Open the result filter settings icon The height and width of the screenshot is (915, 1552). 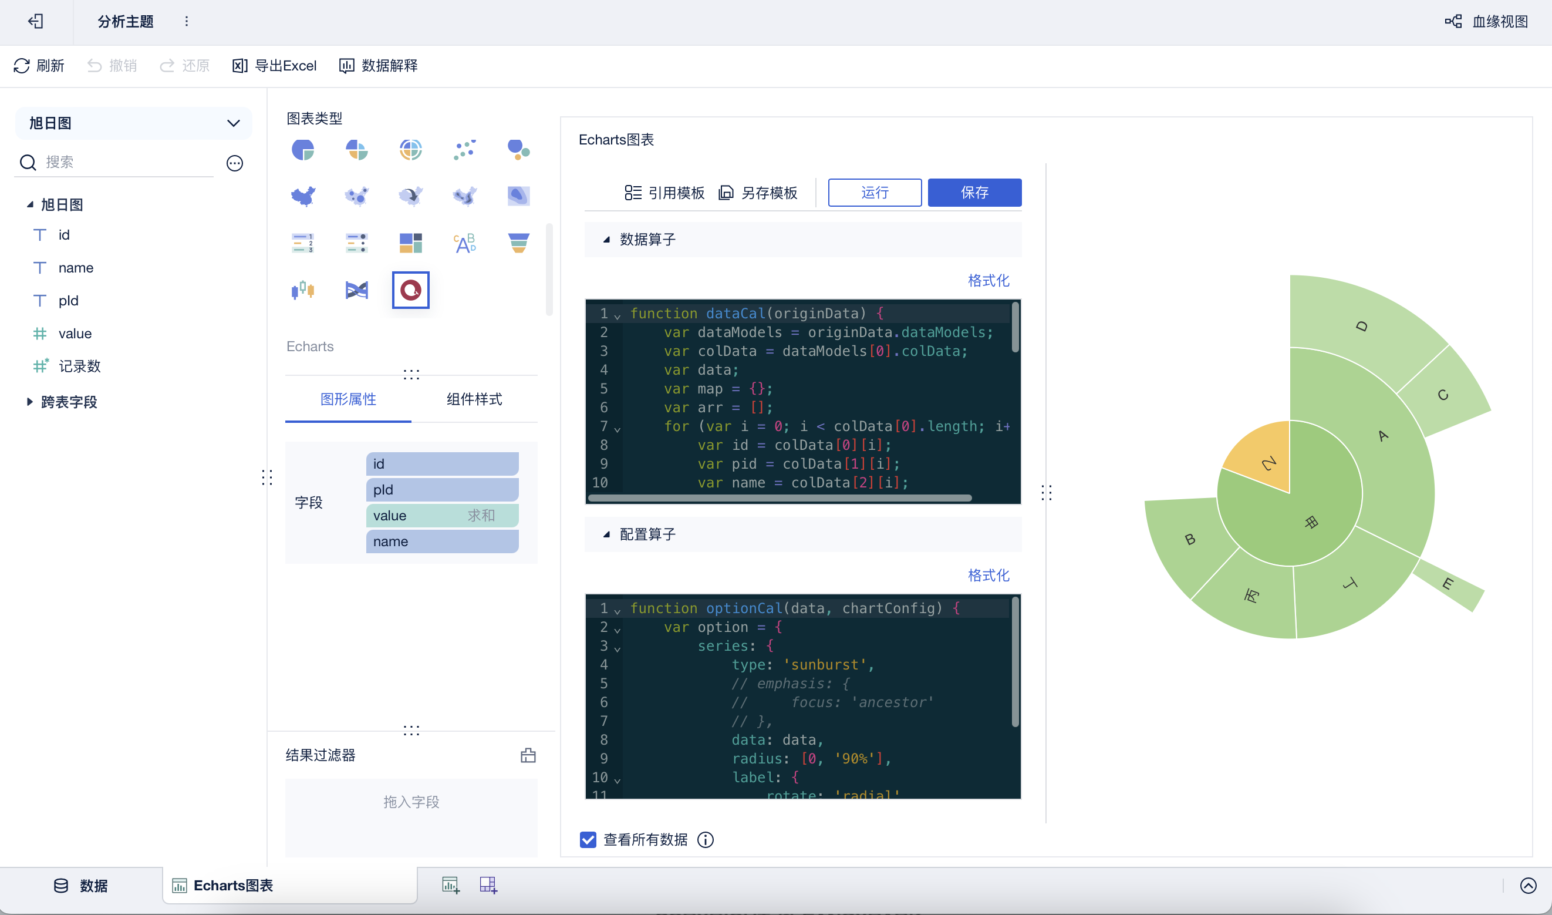528,755
